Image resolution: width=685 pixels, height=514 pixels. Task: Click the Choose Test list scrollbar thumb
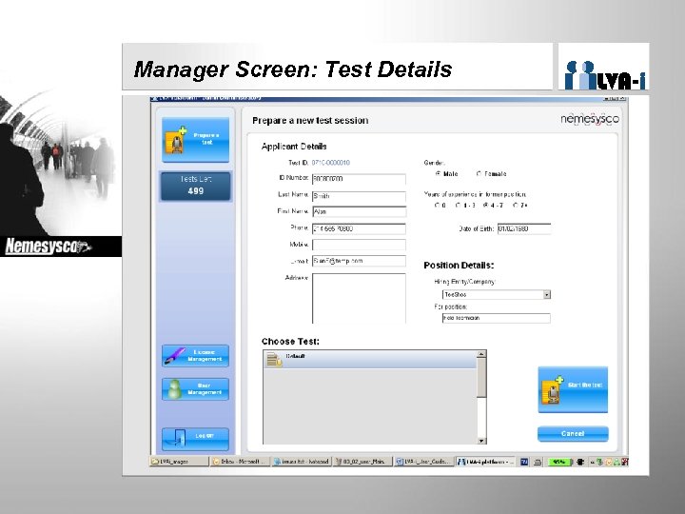[x=481, y=378]
